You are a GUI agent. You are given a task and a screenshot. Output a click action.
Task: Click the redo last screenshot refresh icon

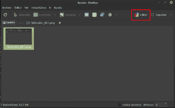coord(5,15)
